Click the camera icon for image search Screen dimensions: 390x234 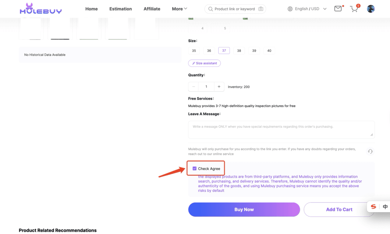261,9
